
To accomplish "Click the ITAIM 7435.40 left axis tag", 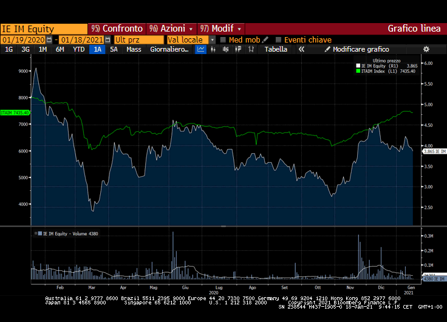I will point(15,112).
